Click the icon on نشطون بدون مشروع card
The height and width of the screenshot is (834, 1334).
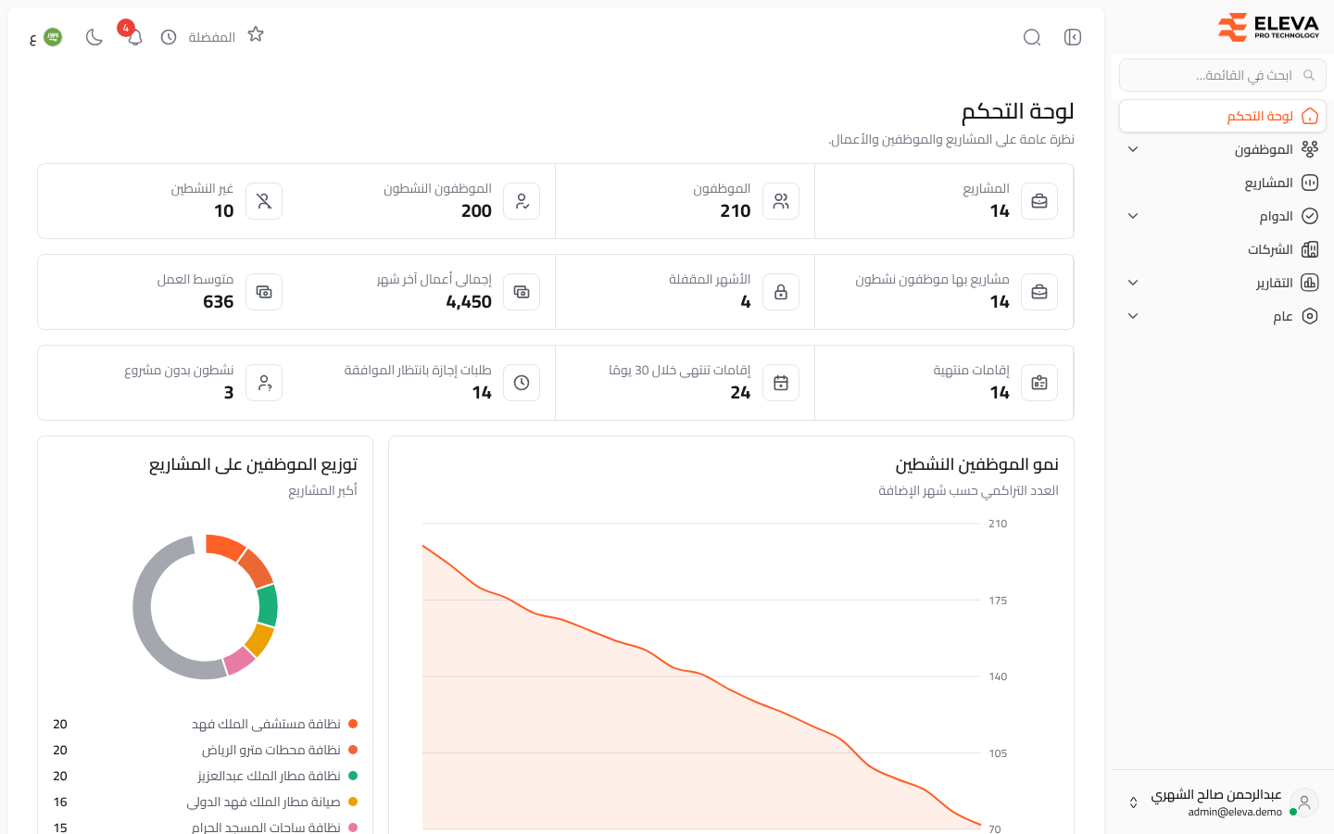pos(264,383)
